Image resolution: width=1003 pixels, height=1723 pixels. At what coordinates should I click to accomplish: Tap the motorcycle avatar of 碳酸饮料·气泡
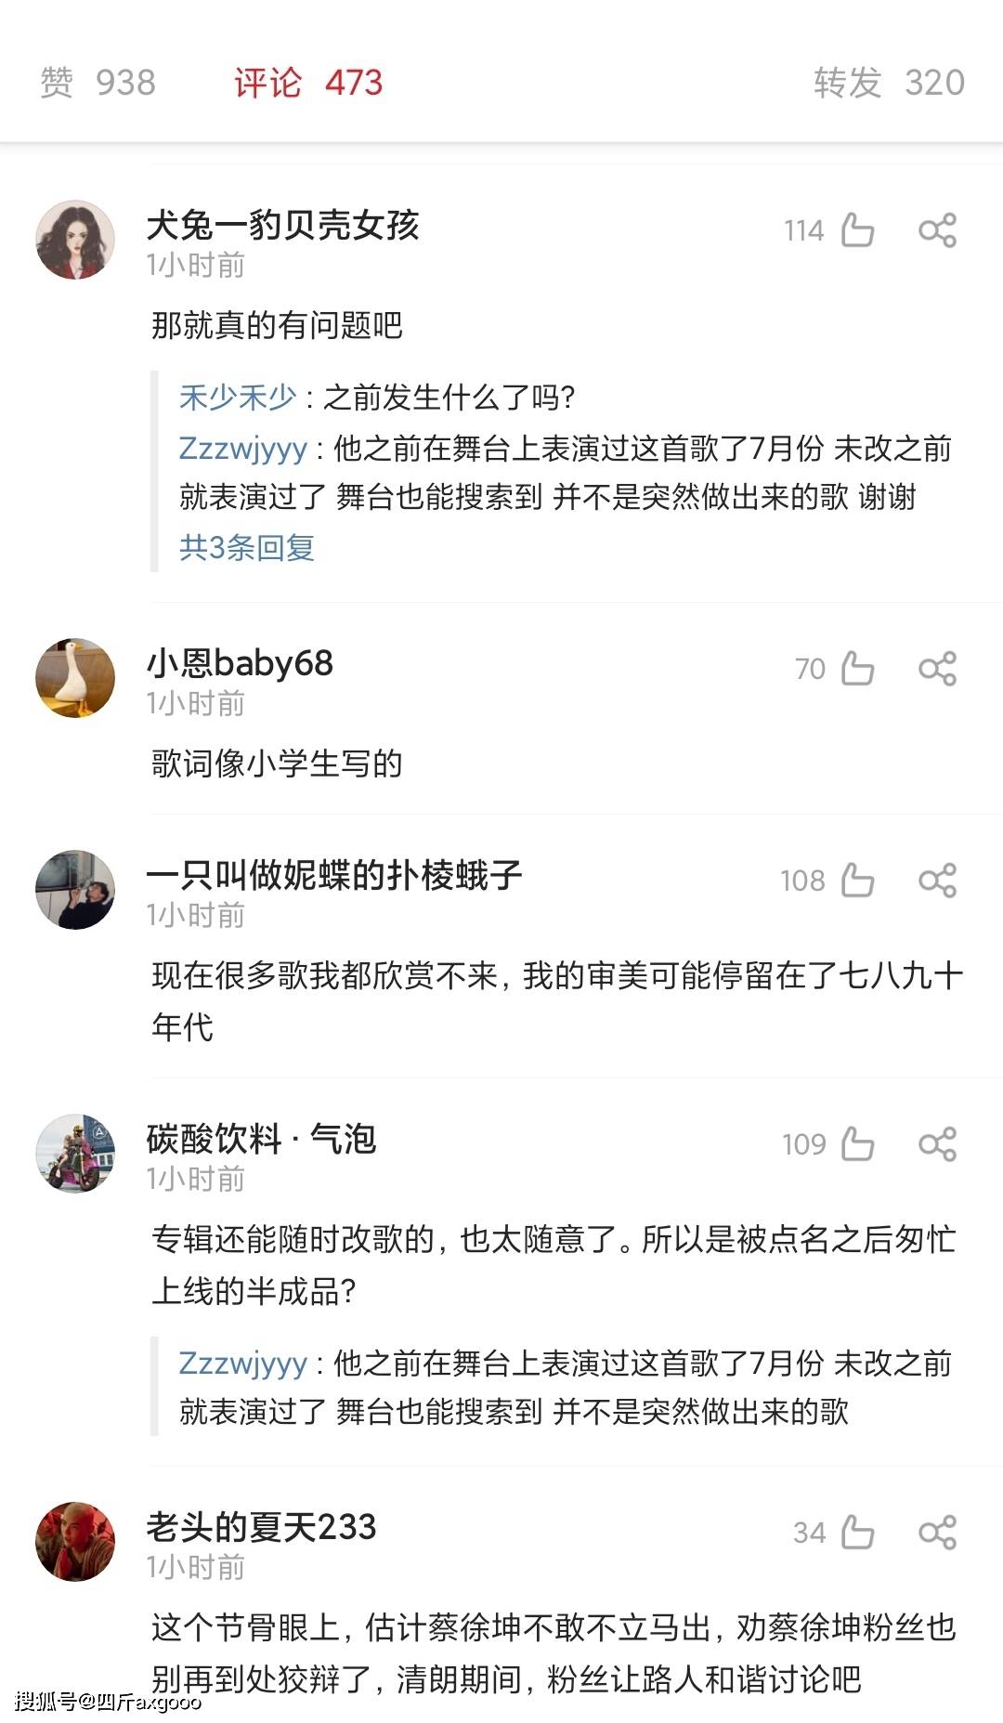[75, 1154]
